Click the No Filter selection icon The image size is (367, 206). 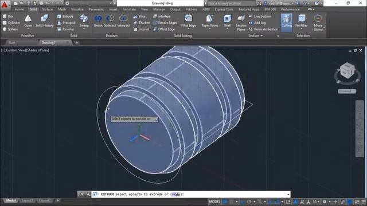pyautogui.click(x=302, y=18)
